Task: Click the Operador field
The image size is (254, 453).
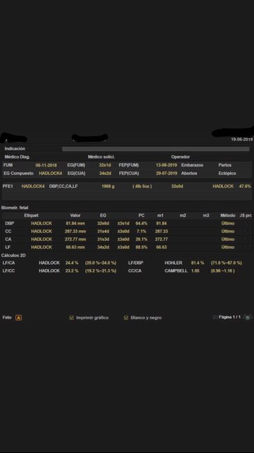Action: (180, 157)
